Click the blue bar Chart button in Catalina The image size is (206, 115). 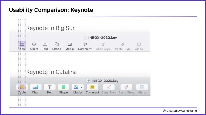pos(36,87)
